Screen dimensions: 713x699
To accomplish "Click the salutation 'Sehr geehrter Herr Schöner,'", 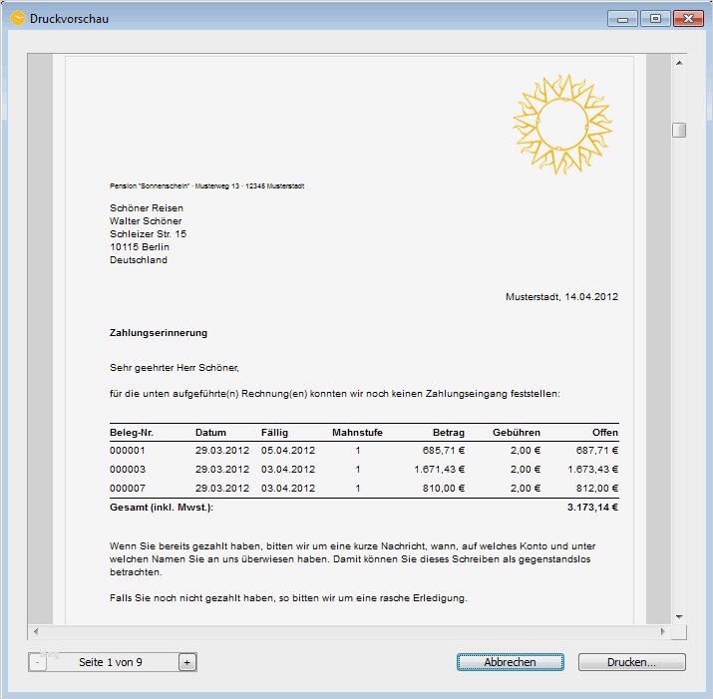I will point(175,368).
